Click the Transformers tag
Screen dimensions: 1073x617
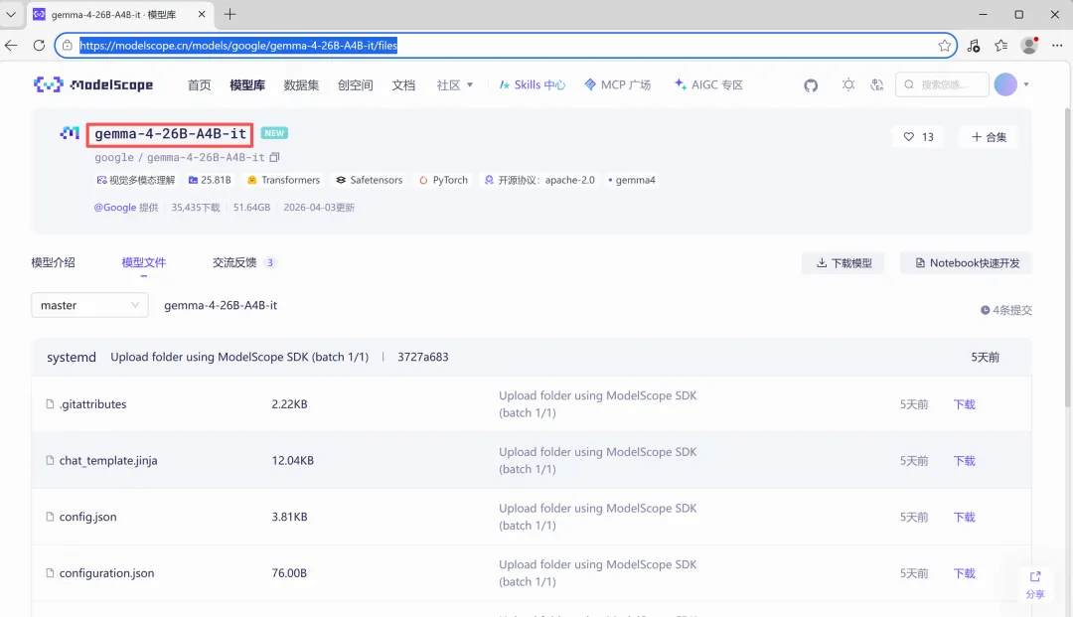point(283,180)
